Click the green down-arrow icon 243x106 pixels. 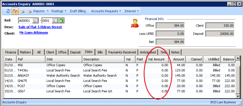point(61,21)
